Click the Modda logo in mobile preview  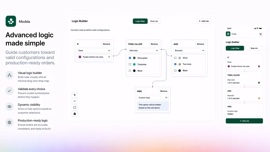(x=228, y=34)
